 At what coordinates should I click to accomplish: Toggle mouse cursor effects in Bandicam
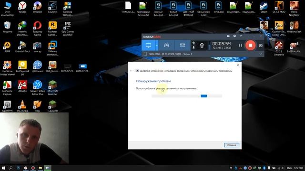point(193,43)
